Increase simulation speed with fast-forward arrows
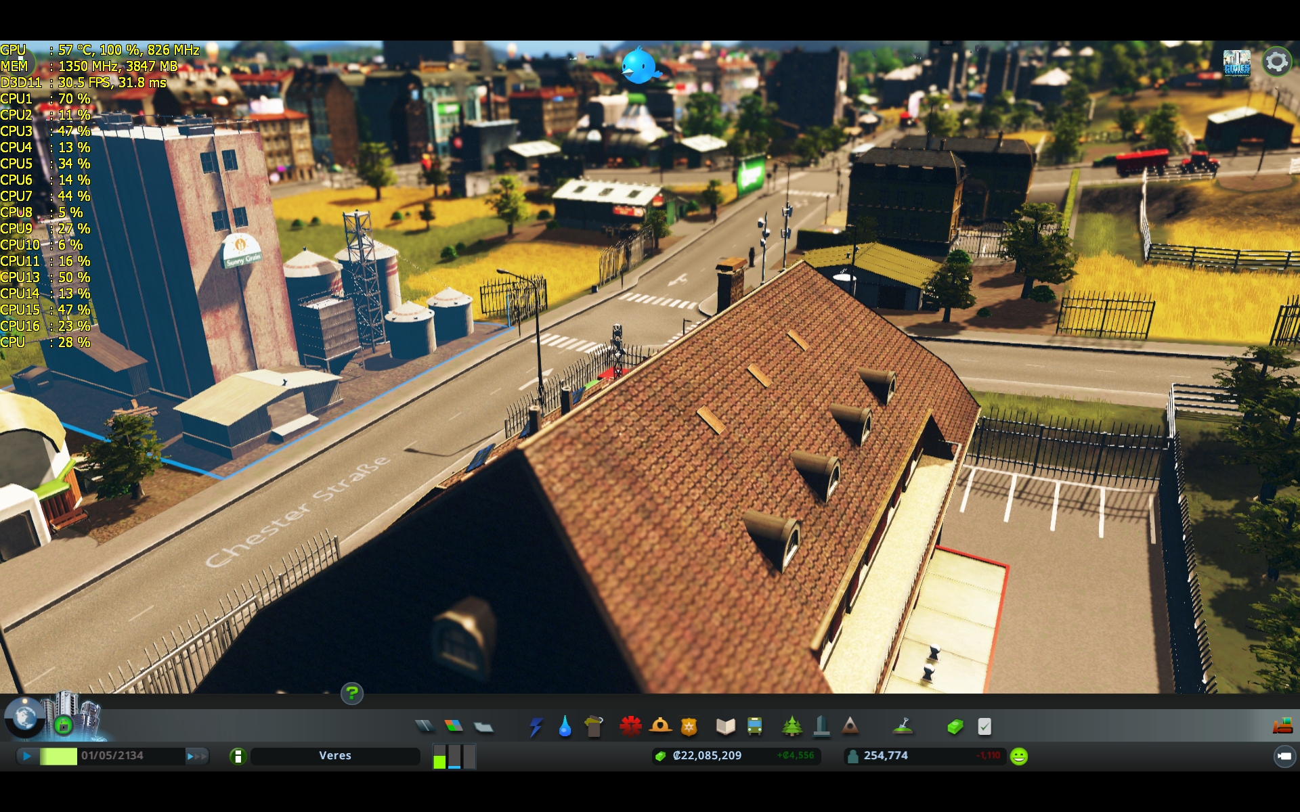This screenshot has width=1300, height=812. pos(196,756)
